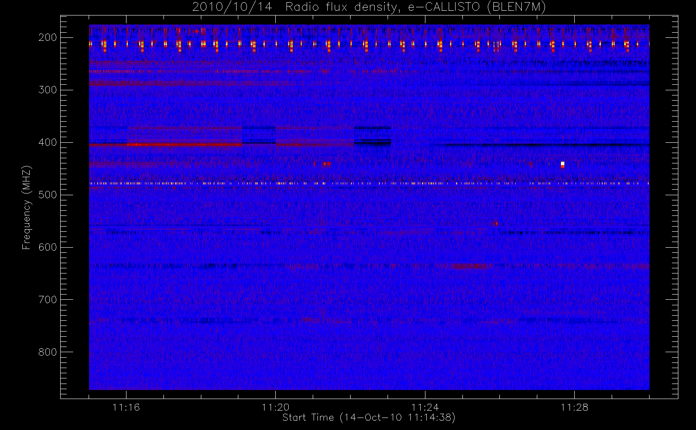The height and width of the screenshot is (430, 696).
Task: Click the 11:28 time tick label
Action: [574, 407]
